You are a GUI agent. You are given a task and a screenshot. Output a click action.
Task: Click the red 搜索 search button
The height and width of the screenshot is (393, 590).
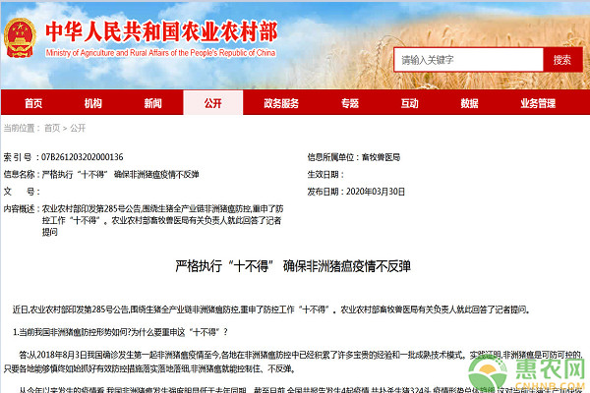point(562,59)
